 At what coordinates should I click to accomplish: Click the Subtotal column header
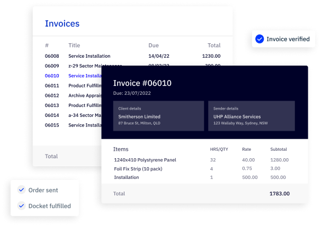pyautogui.click(x=279, y=149)
